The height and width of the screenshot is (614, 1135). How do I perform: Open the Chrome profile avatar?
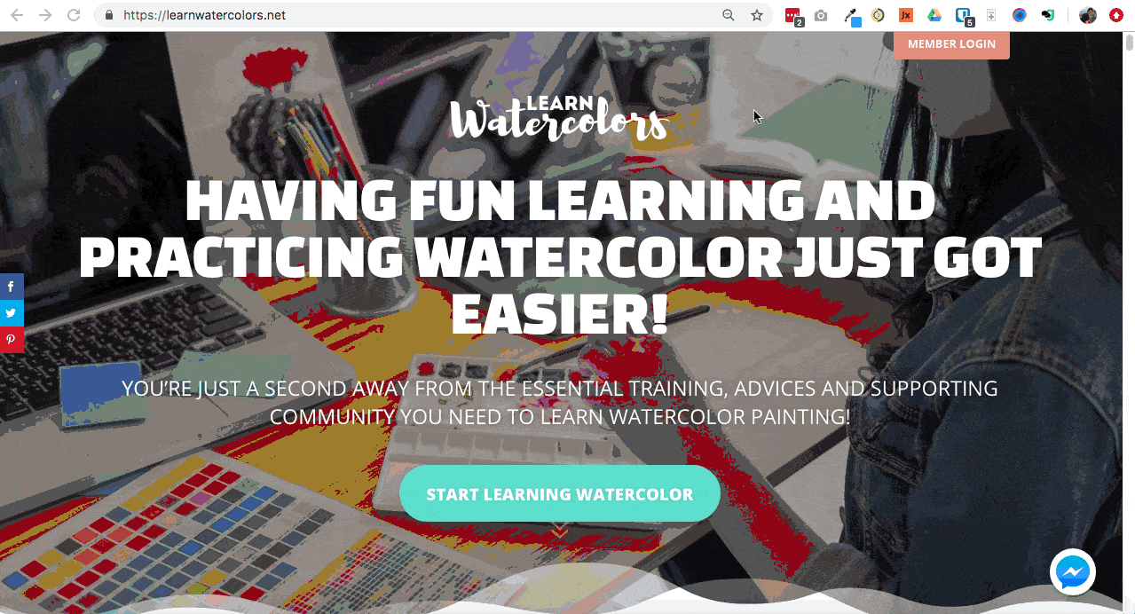pos(1088,15)
